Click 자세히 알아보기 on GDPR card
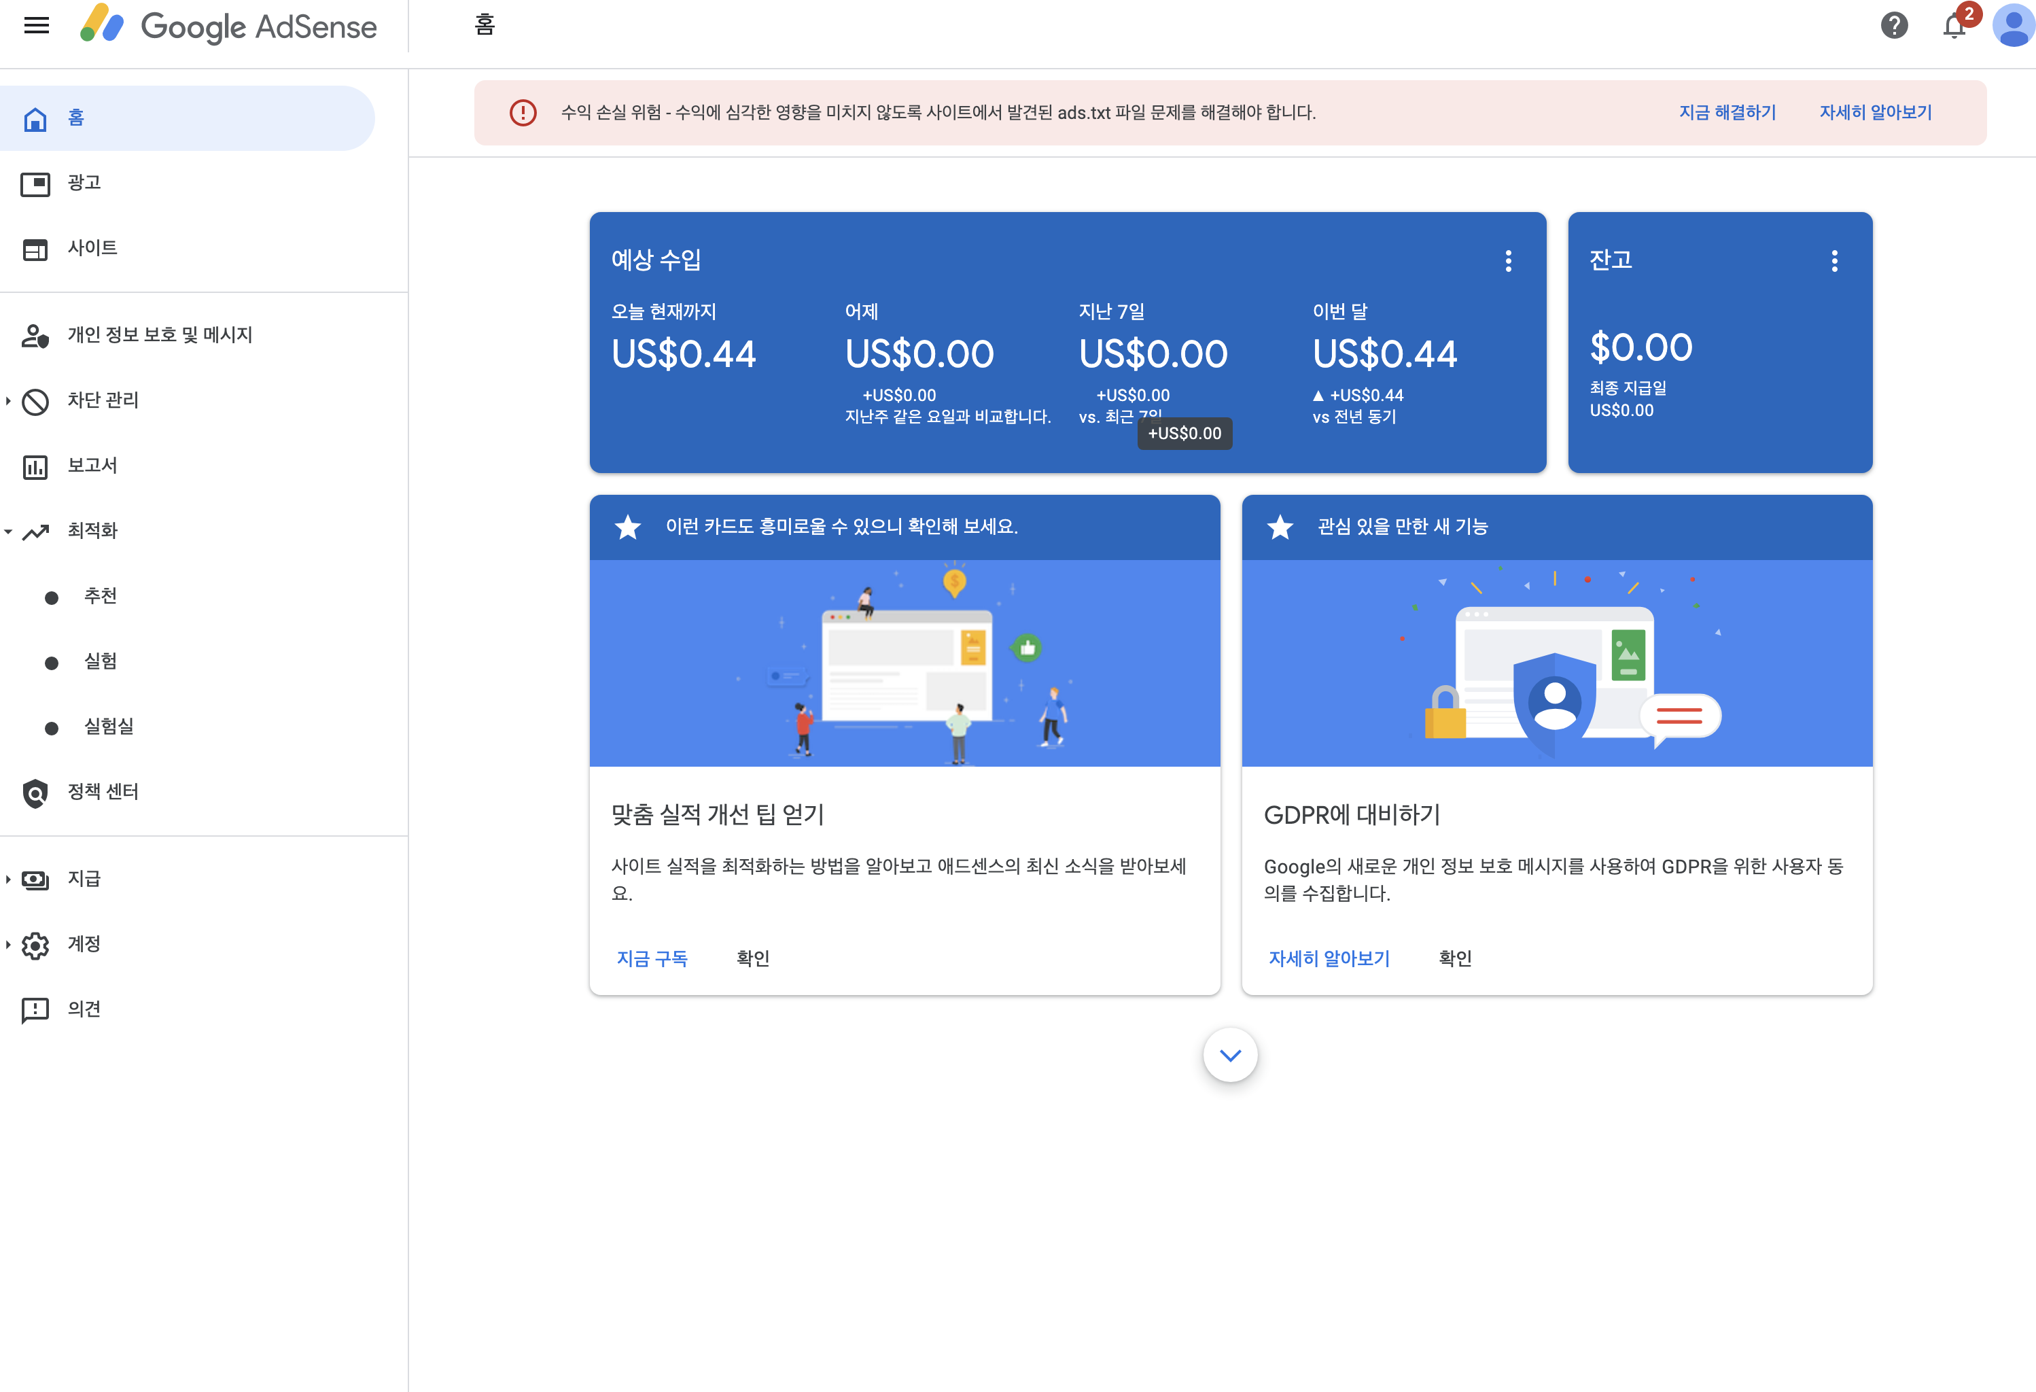 point(1329,959)
